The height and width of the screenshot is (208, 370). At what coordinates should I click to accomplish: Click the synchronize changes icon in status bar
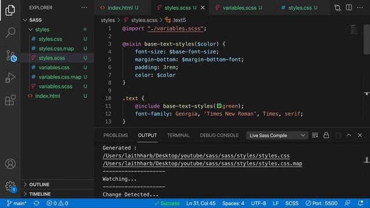(36, 203)
